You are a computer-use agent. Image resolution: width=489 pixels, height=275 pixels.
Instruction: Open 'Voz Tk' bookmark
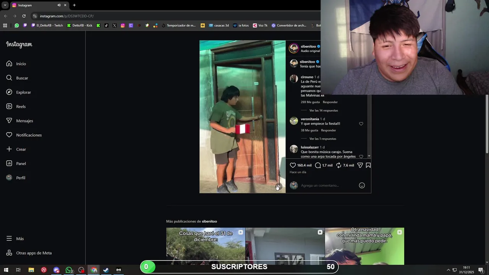[260, 26]
